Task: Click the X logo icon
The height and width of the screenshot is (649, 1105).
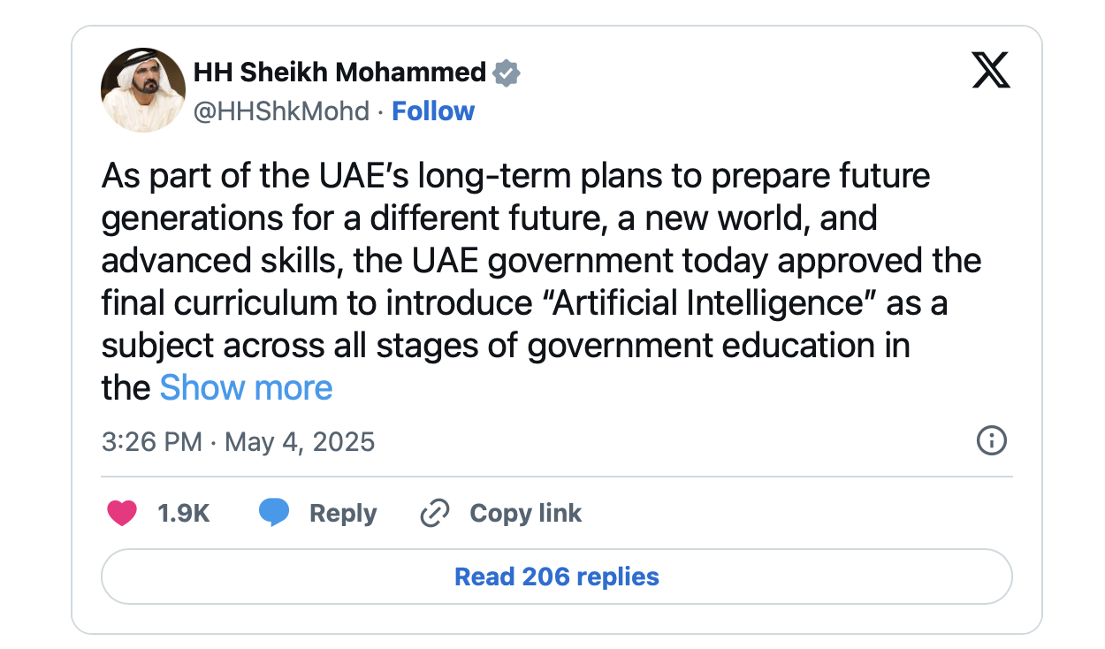Action: (990, 72)
